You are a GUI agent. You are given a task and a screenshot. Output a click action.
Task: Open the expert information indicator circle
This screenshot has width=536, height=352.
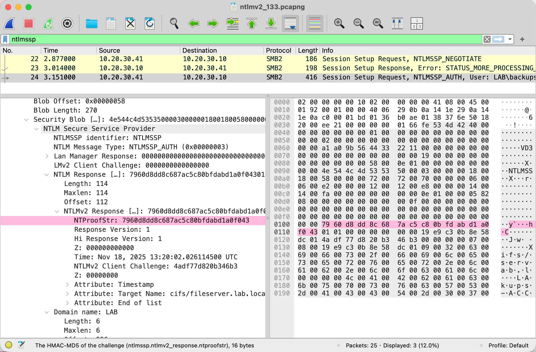9,345
